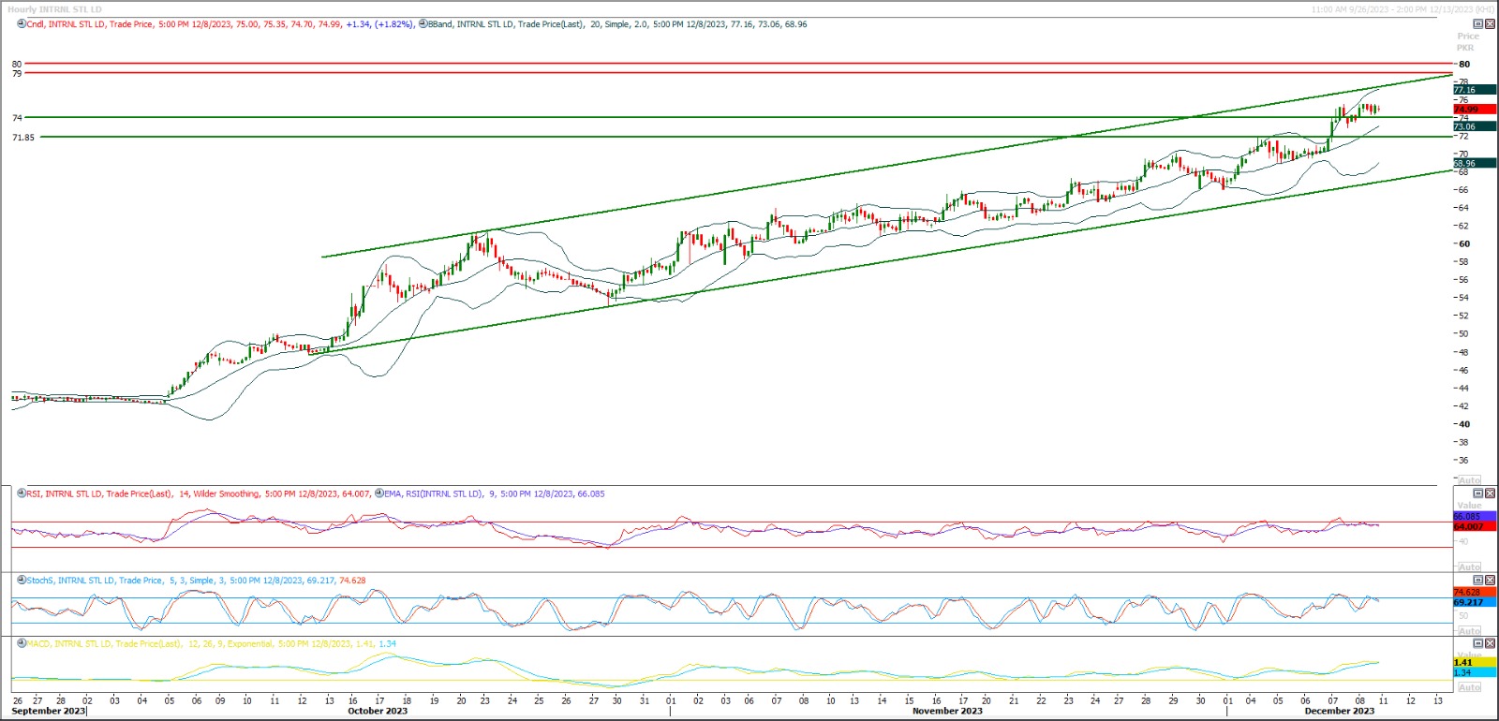Open the Hourly INTRNL STL LD title
Viewport: 1499px width, 721px height.
click(x=54, y=9)
